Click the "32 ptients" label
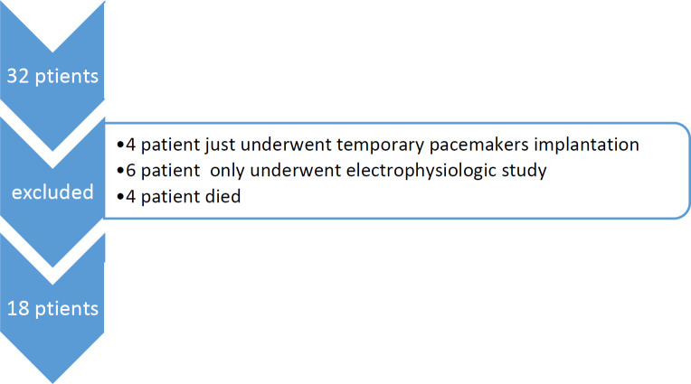This screenshot has width=691, height=384. [52, 75]
